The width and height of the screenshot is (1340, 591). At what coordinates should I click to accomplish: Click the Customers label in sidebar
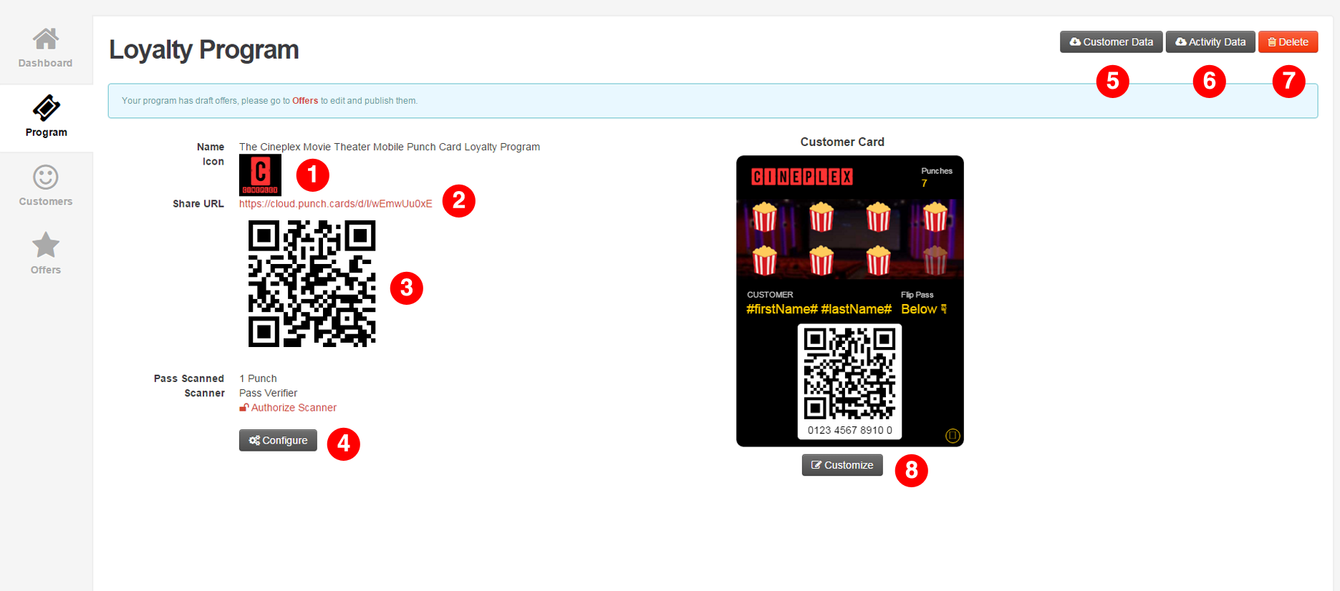coord(46,202)
